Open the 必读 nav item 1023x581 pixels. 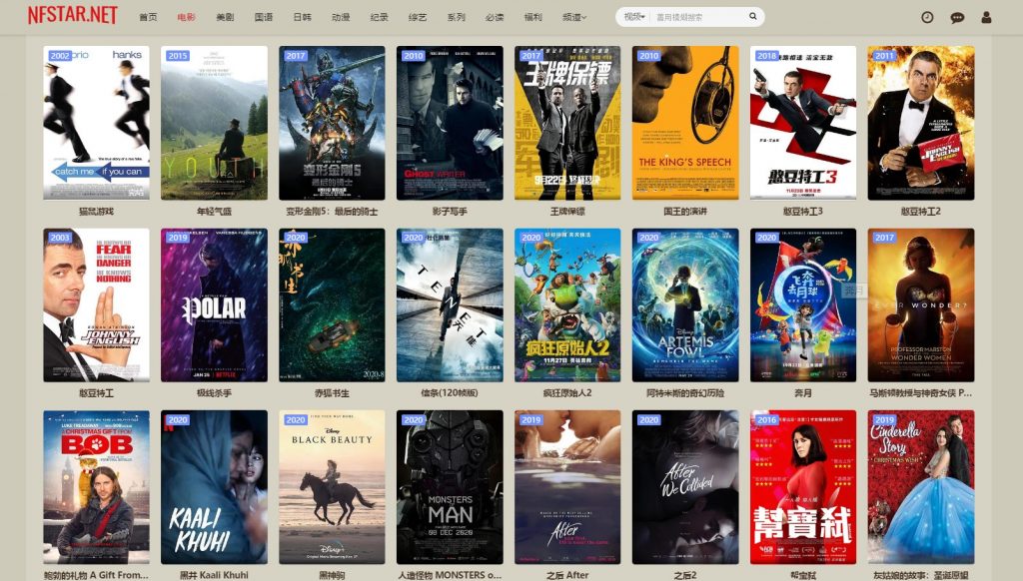click(495, 17)
